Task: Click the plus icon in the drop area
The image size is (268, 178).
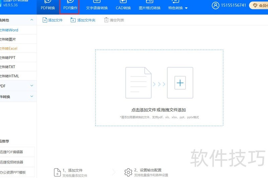Action: click(180, 83)
